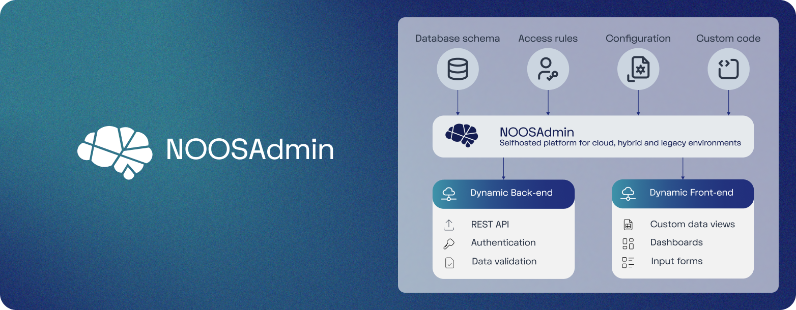Click the Access rules user-key icon
Screen dimensions: 796x310
(548, 69)
